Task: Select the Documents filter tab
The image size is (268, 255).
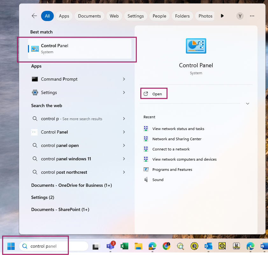Action: pos(89,16)
